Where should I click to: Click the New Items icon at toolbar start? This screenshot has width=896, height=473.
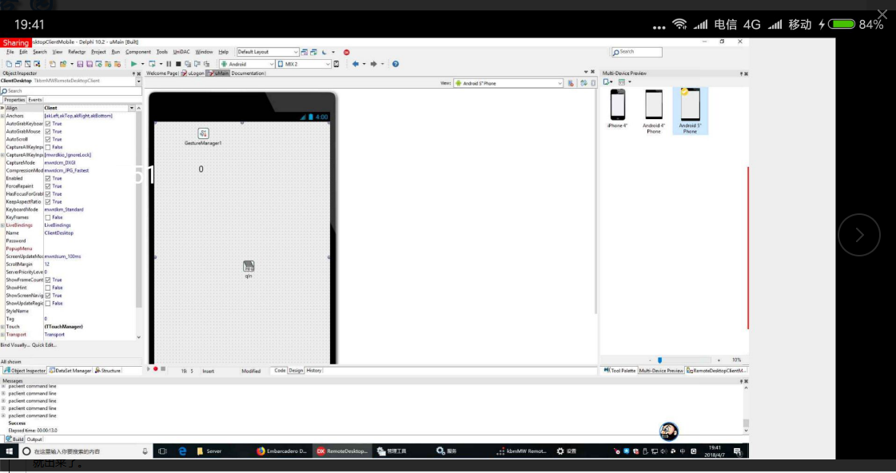9,64
